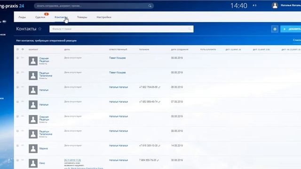Open row actions menu for Наталья with +7 953 phone

[23, 101]
